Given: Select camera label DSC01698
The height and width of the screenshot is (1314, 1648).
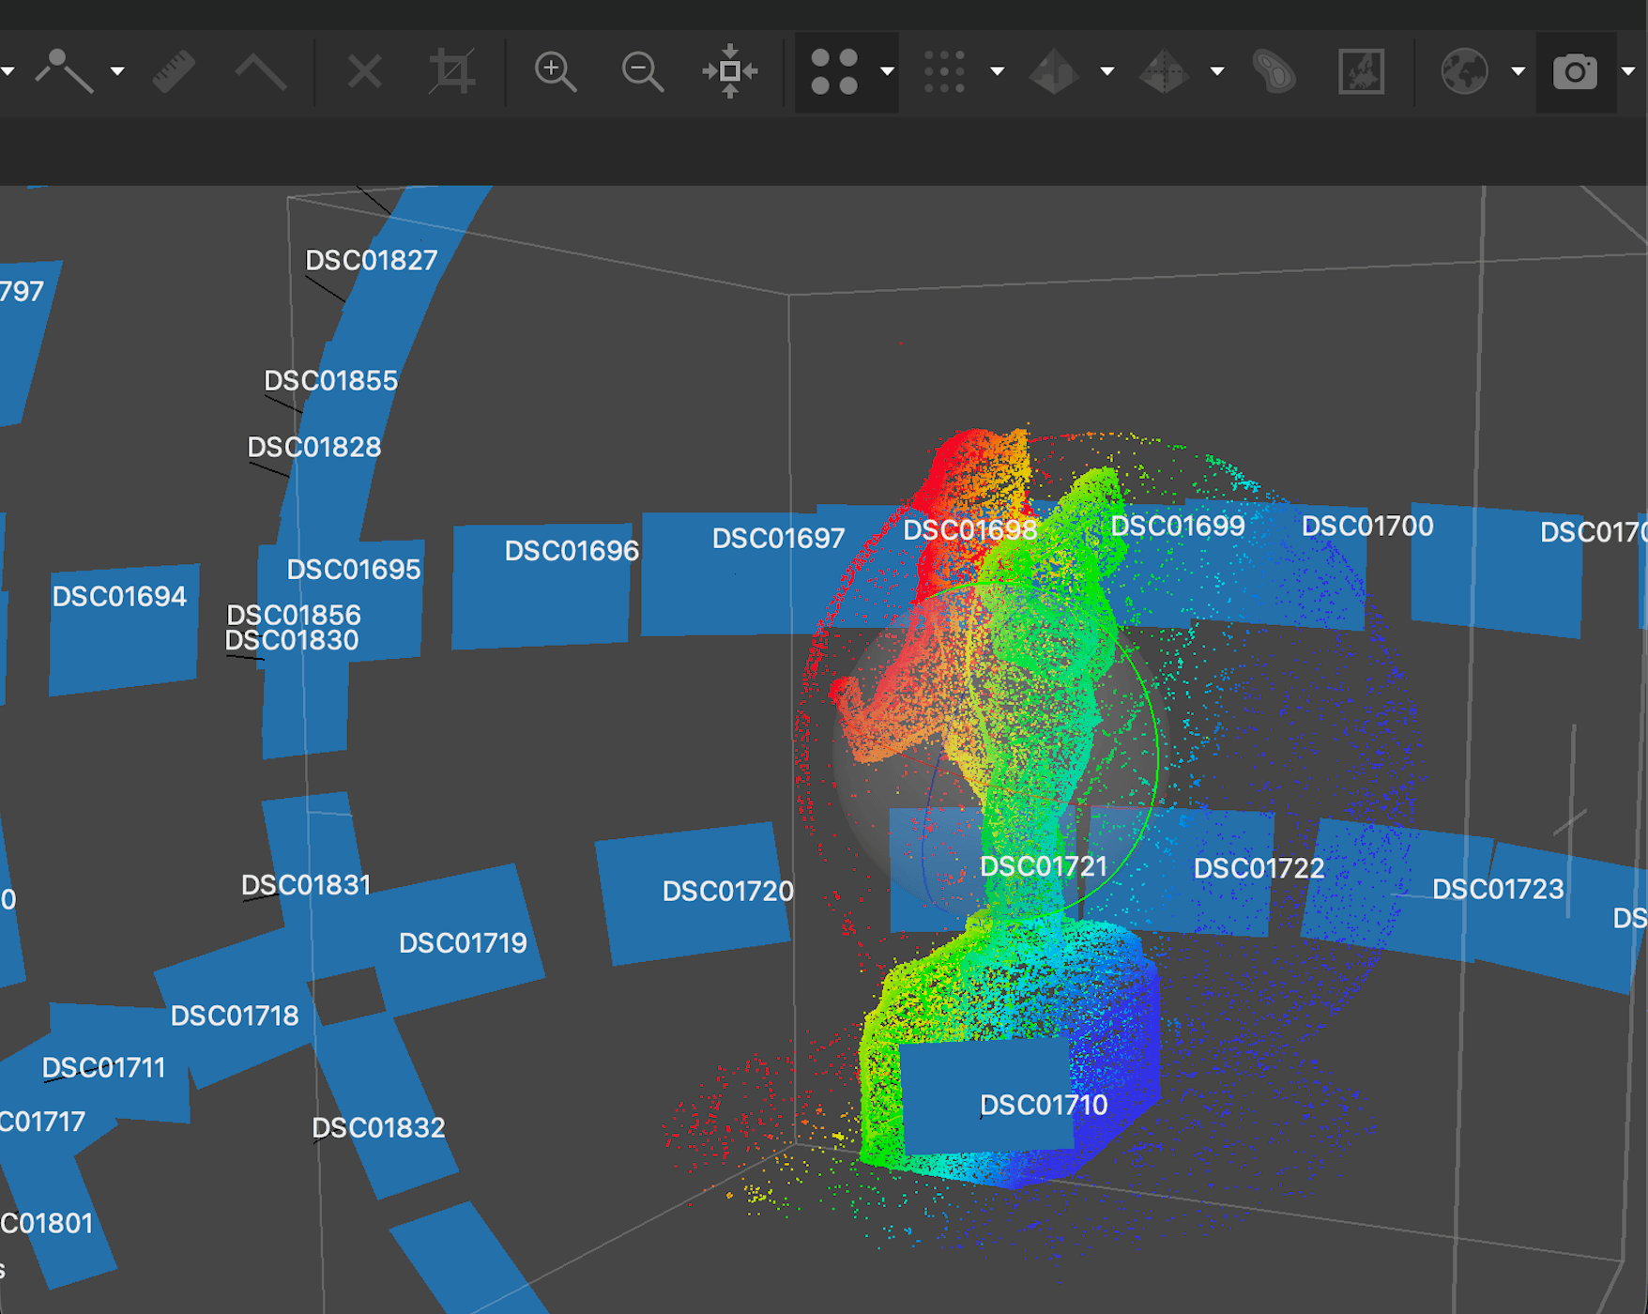Looking at the screenshot, I should [970, 529].
